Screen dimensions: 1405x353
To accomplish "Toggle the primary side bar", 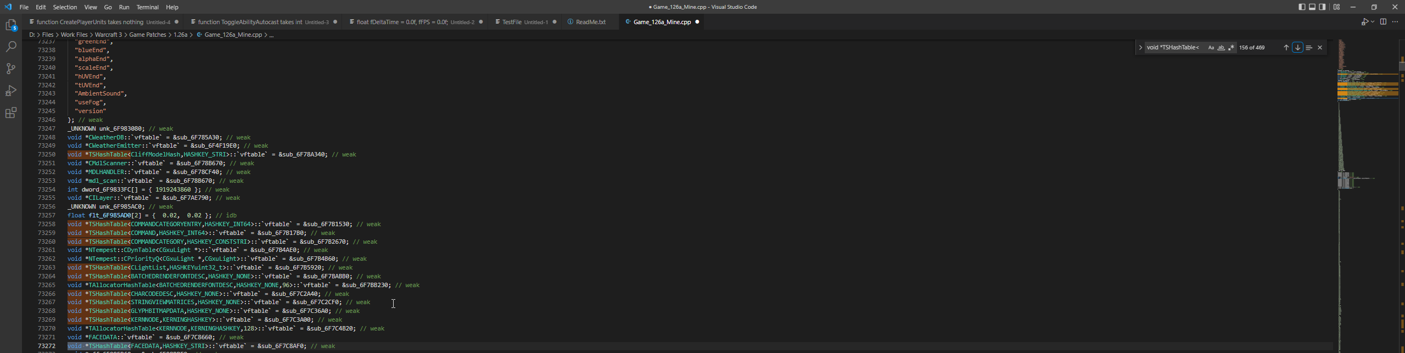I will (1302, 7).
